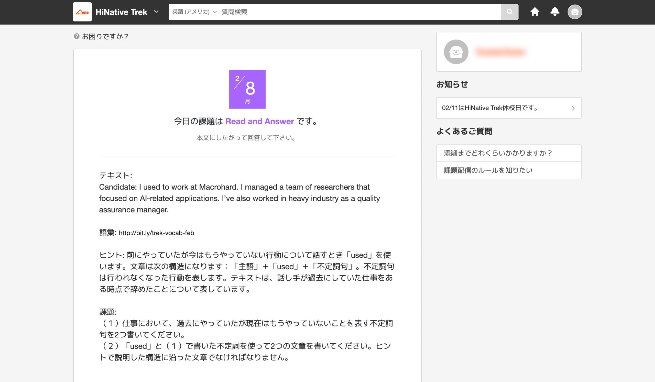Click the HiNative Trek logo icon

pos(82,12)
